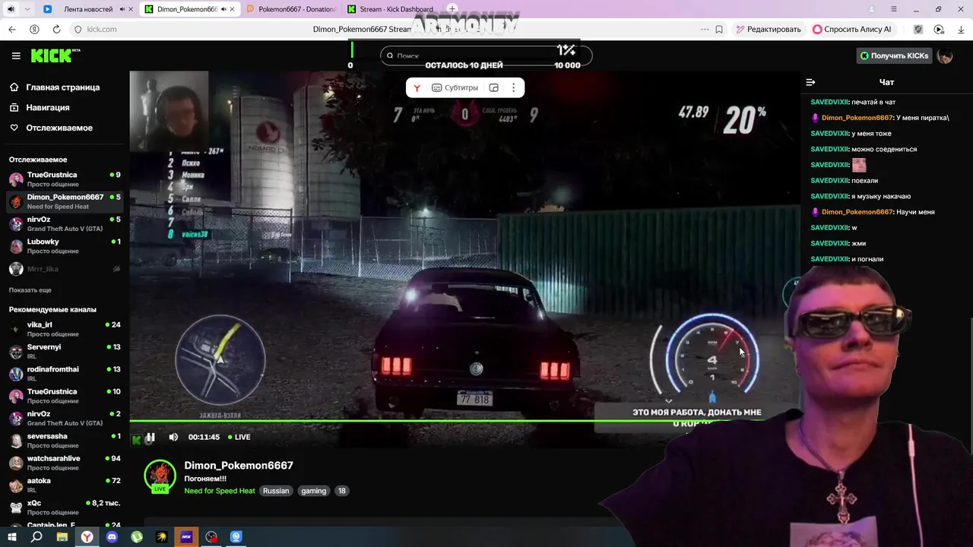Open the xQc recommended channel
Image resolution: width=973 pixels, height=547 pixels.
tap(65, 507)
